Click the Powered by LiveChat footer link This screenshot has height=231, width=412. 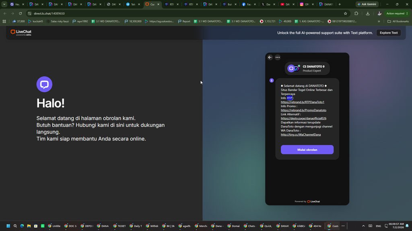pos(307,201)
